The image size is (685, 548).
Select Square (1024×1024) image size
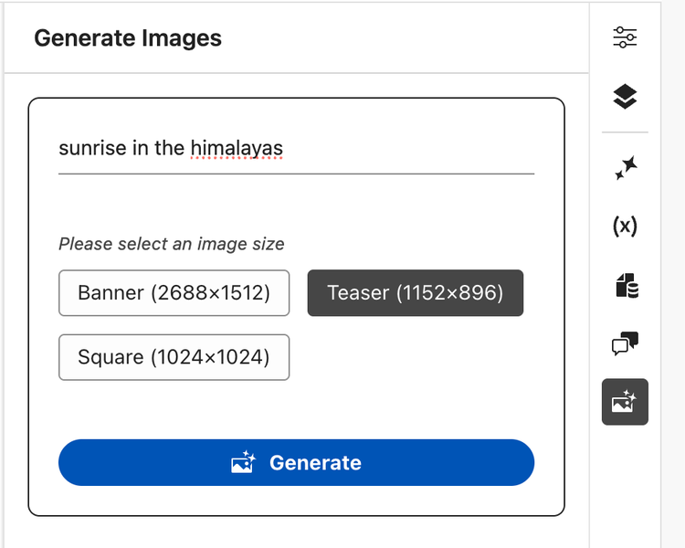pos(174,357)
